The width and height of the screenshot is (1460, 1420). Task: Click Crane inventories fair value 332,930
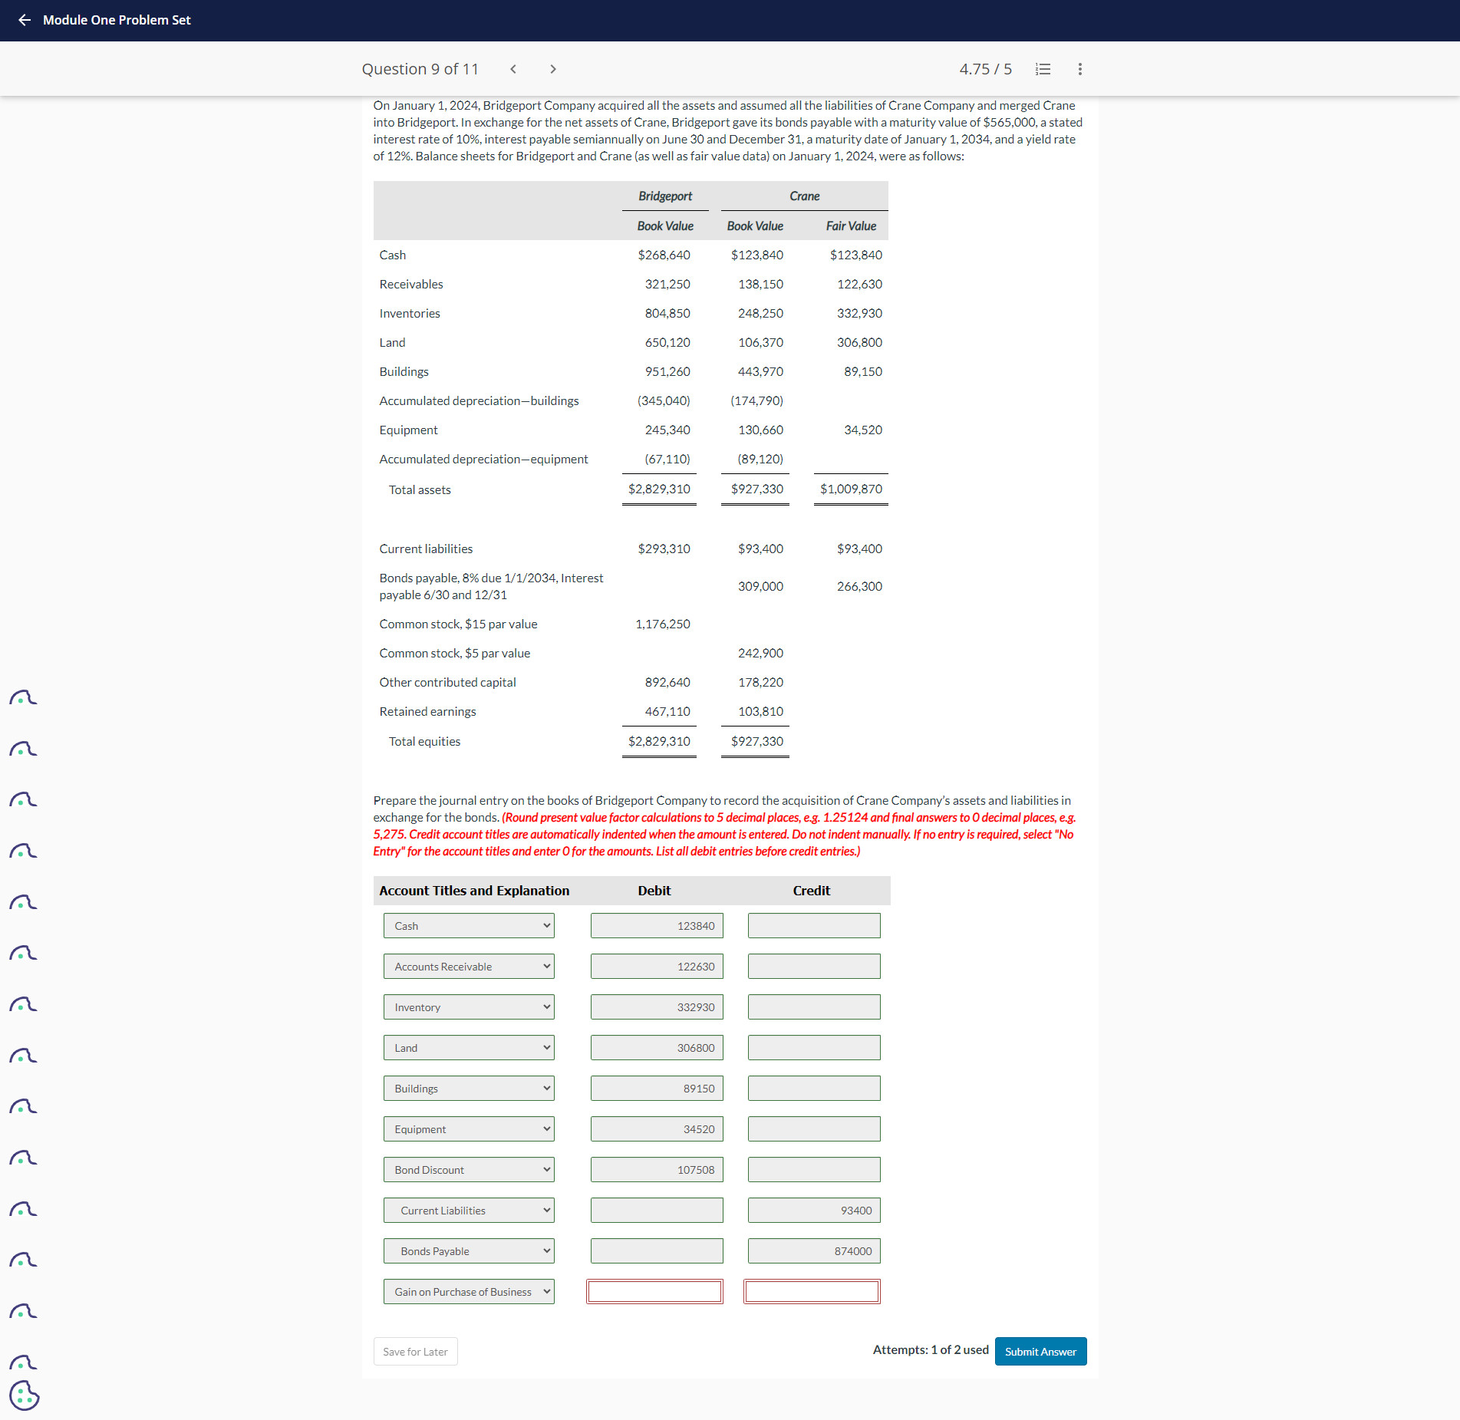click(x=859, y=313)
